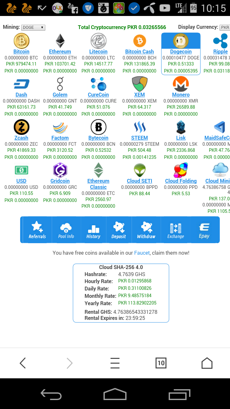Open the Exchange tab
230x409 pixels.
click(176, 230)
